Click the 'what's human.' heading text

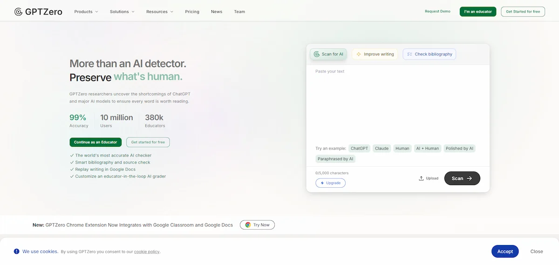(148, 77)
